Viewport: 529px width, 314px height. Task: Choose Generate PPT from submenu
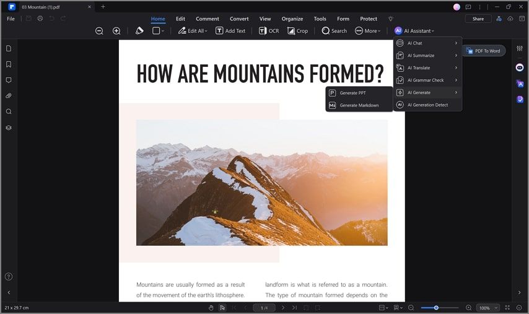359,93
